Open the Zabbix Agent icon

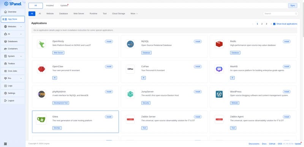[219, 119]
